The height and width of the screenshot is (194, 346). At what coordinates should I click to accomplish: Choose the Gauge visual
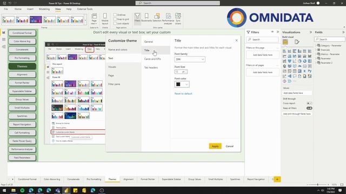(300, 66)
